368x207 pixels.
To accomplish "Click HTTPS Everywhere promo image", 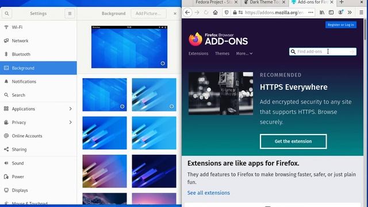I will tap(221, 93).
